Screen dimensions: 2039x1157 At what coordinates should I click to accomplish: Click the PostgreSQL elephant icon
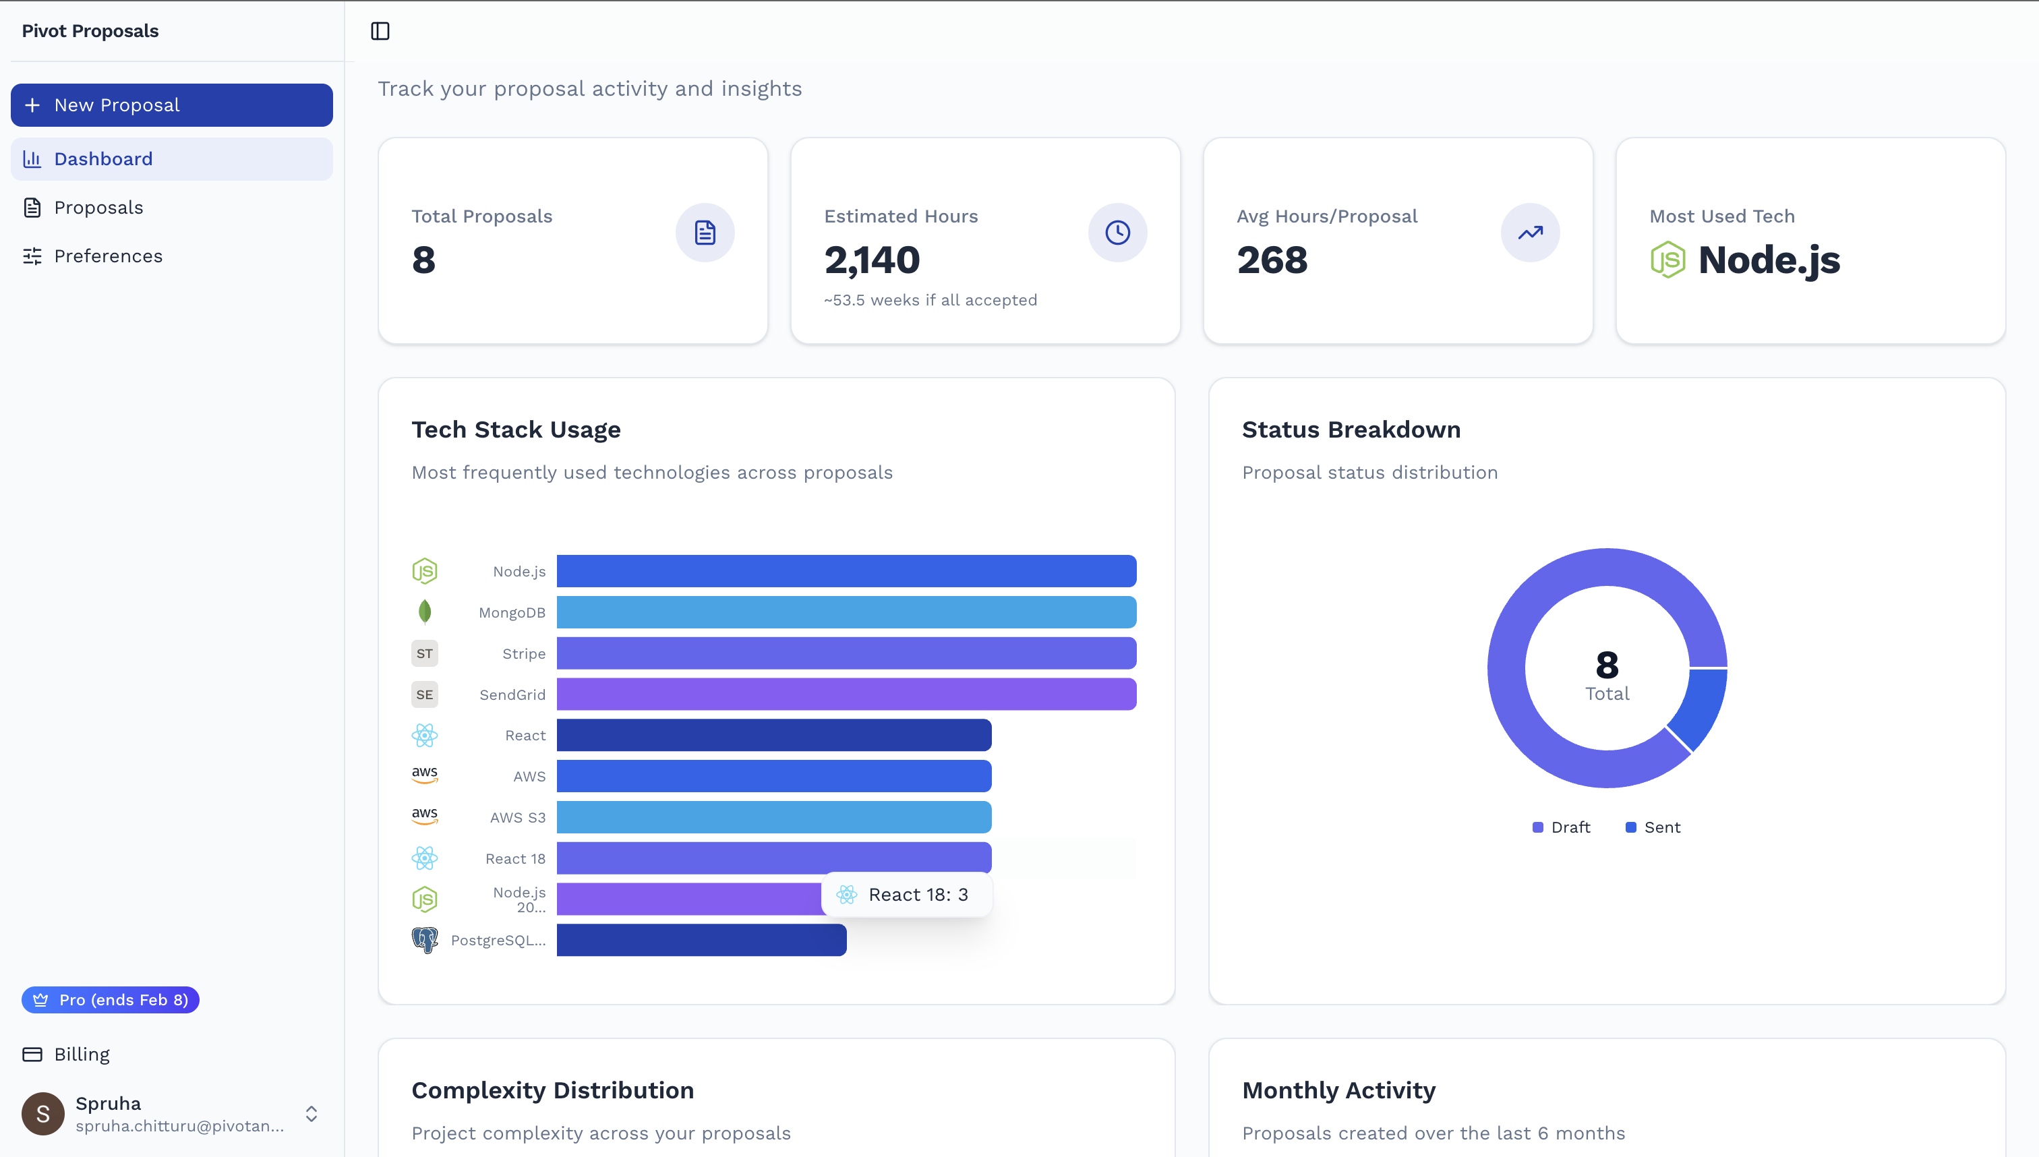424,940
